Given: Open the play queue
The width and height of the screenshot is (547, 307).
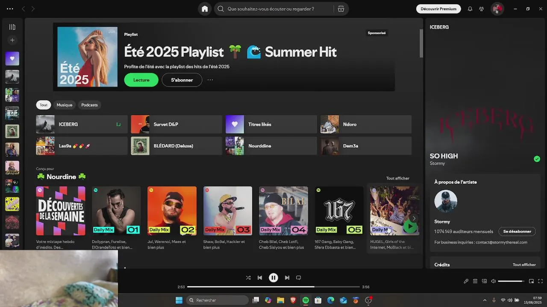Looking at the screenshot, I should point(475,281).
